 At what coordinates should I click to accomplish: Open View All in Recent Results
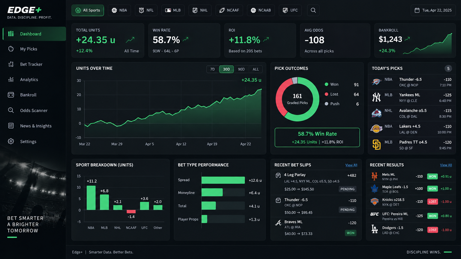446,165
